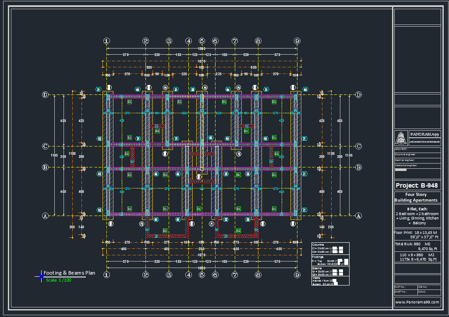This screenshot has height=317, width=449.
Task: Select the 'Footing & Beams Plan' drawing title
Action: coord(69,273)
